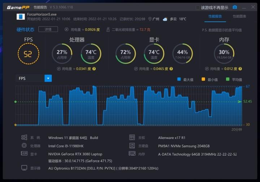This screenshot has height=182, width=260.
Task: Click the NVIDIA GeForce RTX 3080 Laptop text
Action: point(75,154)
